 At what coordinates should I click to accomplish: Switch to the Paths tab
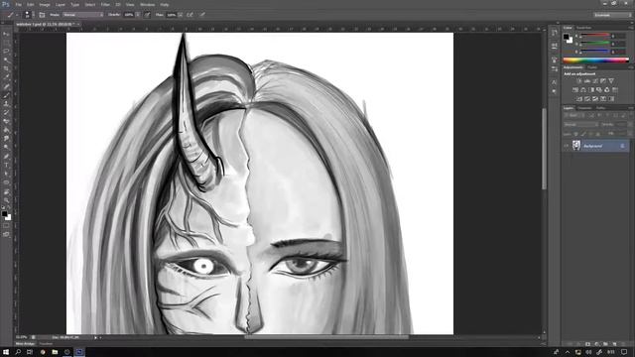[600, 108]
